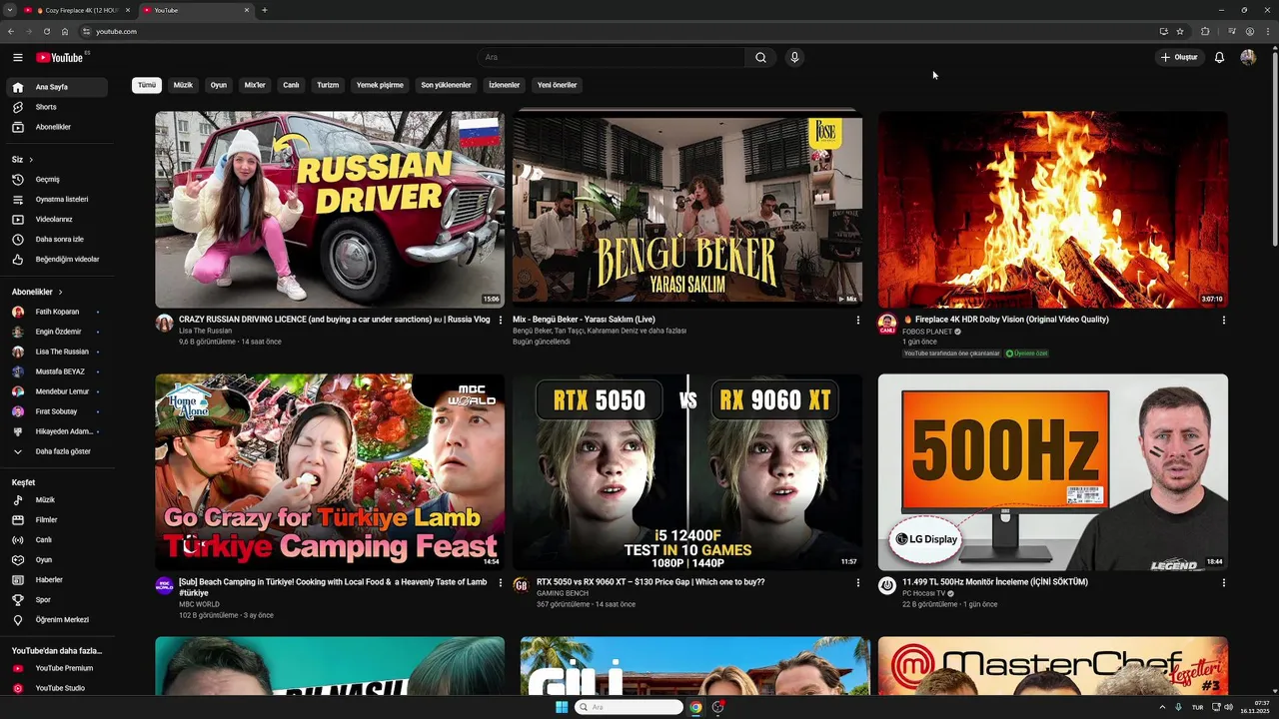Open Shorts from the sidebar
The width and height of the screenshot is (1279, 719).
56,107
